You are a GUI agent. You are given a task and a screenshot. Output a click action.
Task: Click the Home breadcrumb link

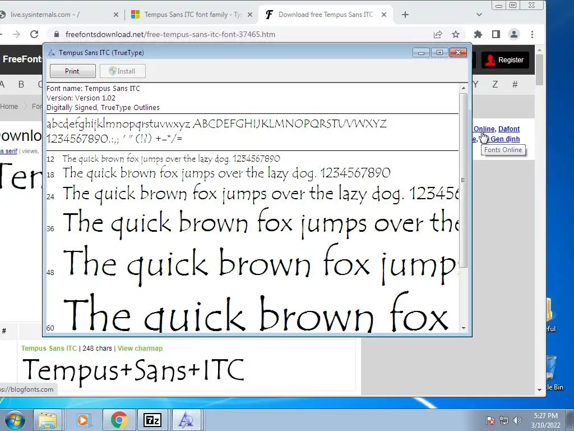pyautogui.click(x=9, y=107)
